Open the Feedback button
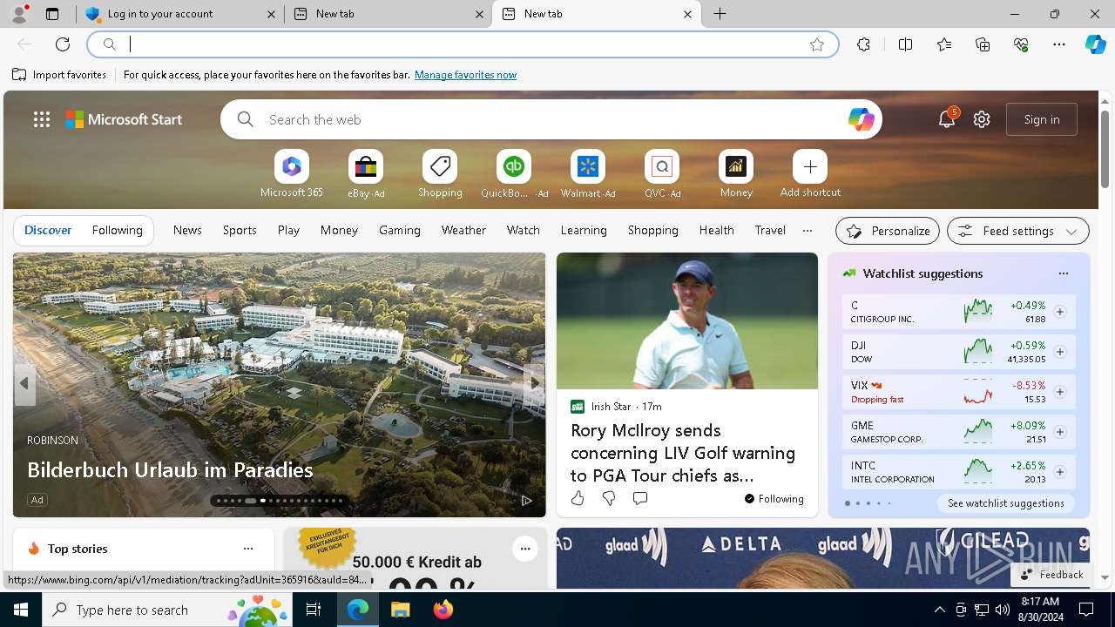The image size is (1115, 627). tap(1051, 575)
